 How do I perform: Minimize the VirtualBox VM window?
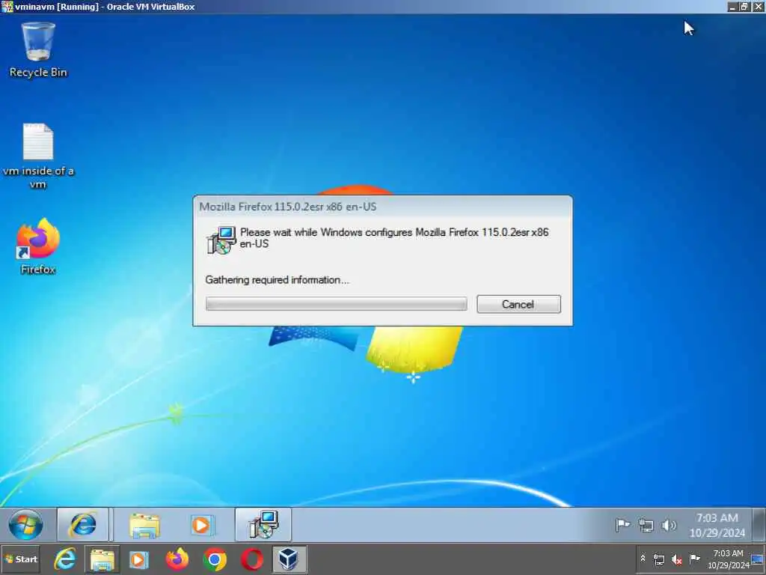point(732,7)
